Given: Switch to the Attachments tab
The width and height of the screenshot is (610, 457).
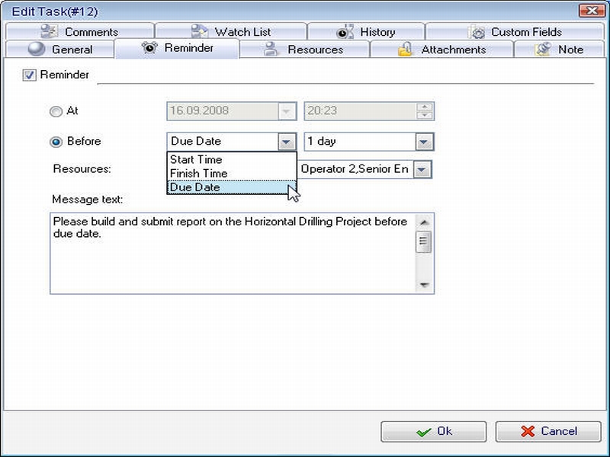Looking at the screenshot, I should [441, 50].
